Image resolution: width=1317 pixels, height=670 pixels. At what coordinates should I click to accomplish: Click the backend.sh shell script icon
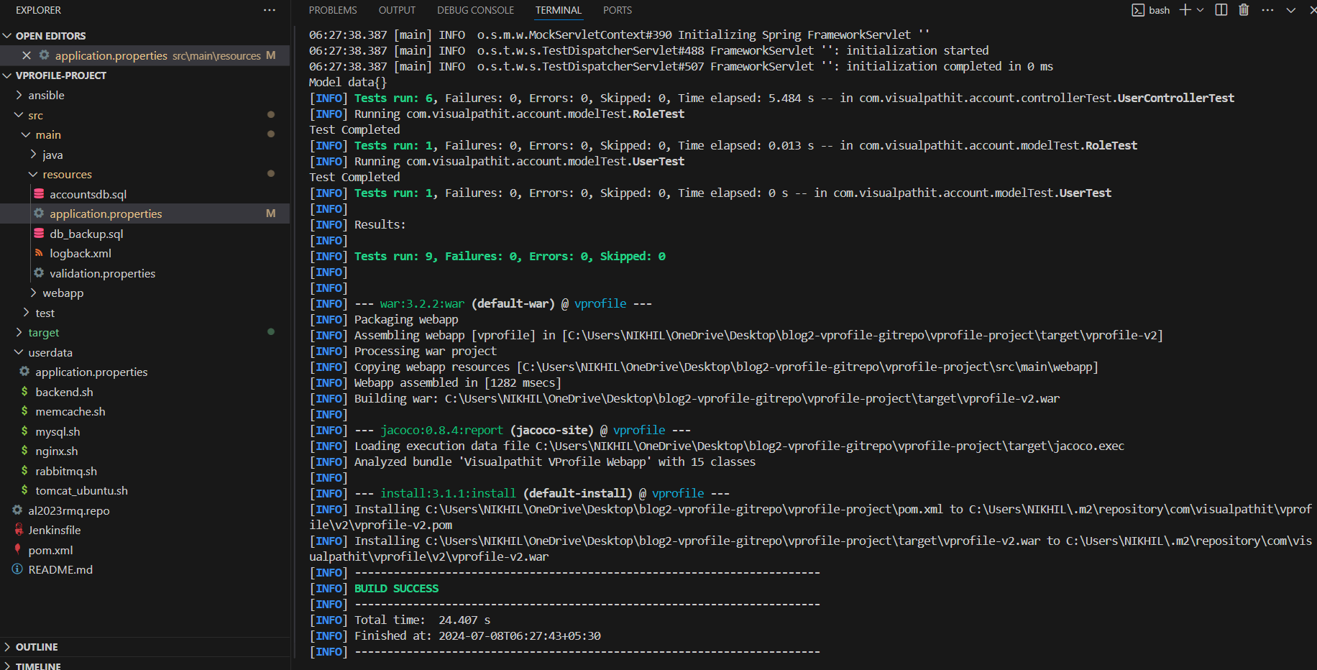tap(24, 392)
